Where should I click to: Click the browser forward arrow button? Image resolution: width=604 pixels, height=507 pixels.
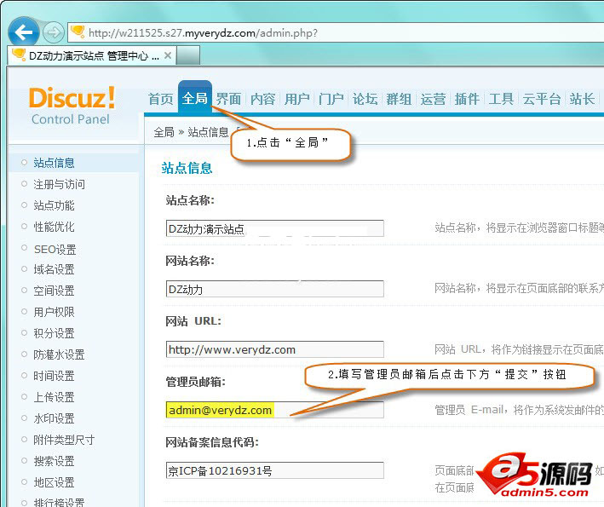[x=54, y=32]
